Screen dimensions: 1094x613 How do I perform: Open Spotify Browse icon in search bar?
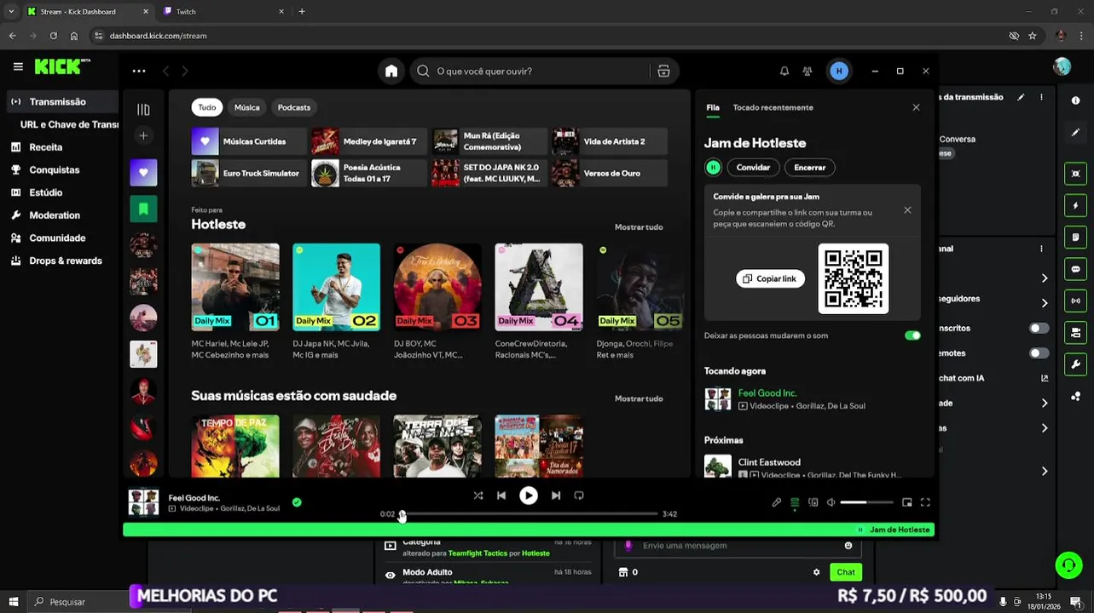click(x=663, y=72)
